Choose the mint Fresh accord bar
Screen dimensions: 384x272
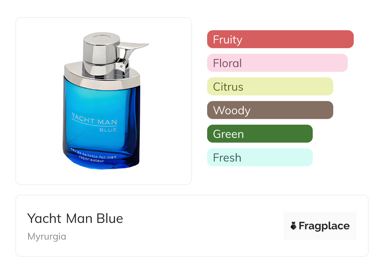[259, 157]
